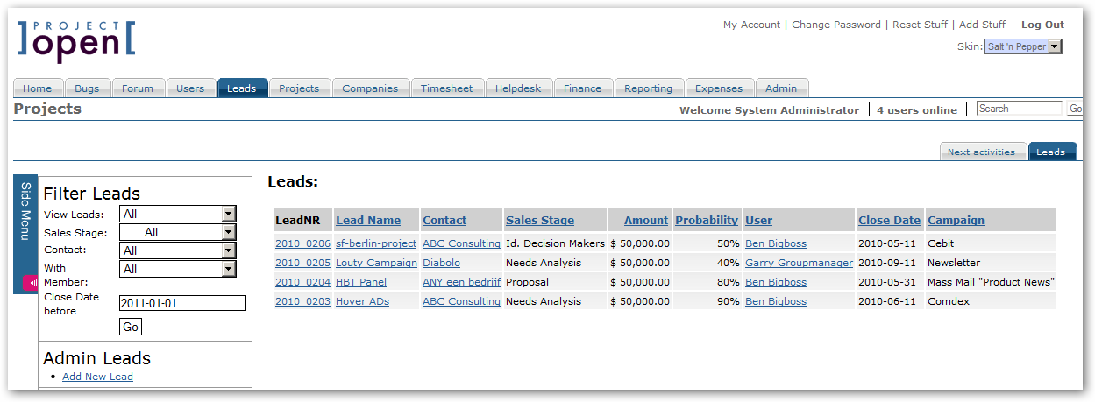Image resolution: width=1095 pixels, height=402 pixels.
Task: Open lead 2010_0203
Action: pos(302,301)
